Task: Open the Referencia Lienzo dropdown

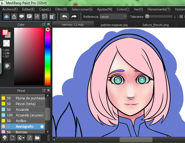Action: [113, 17]
